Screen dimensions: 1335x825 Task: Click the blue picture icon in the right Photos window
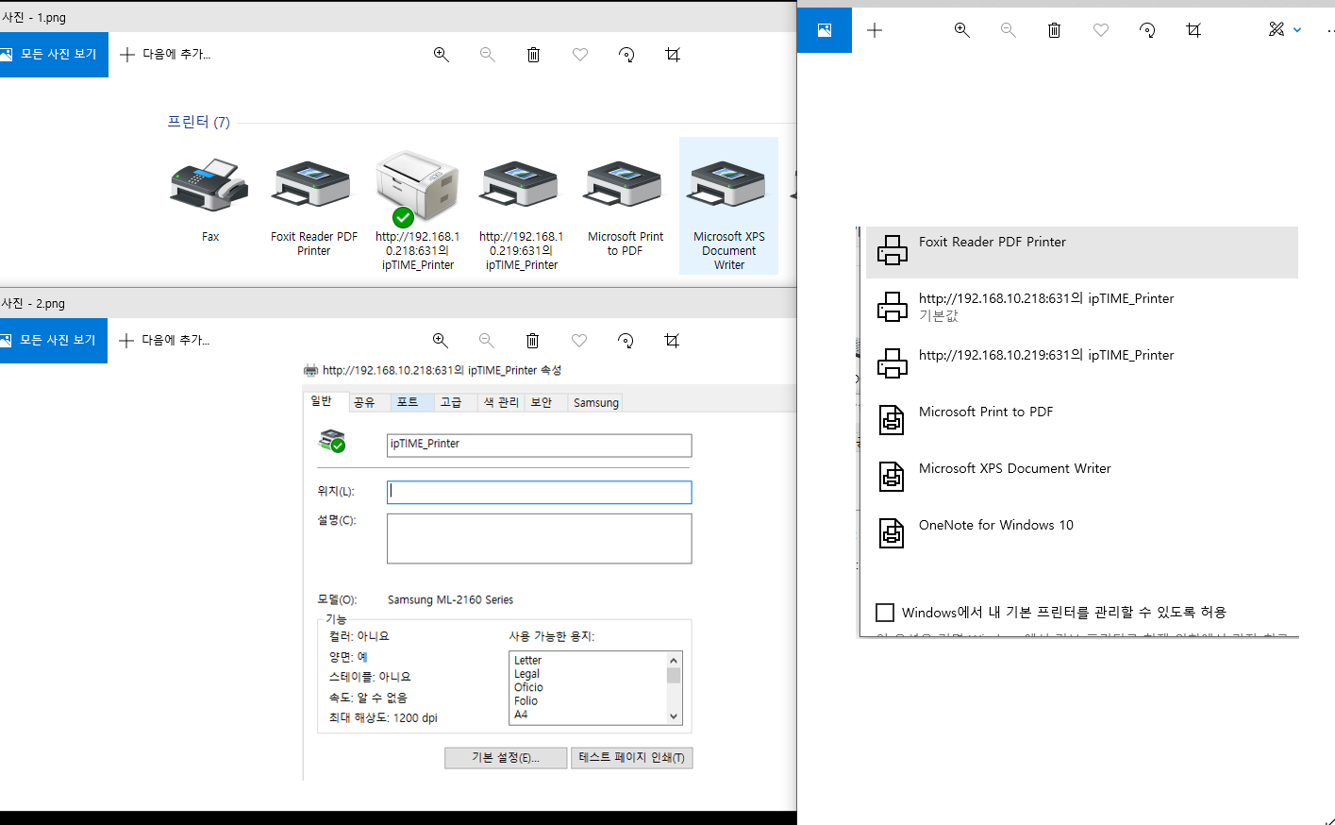pos(825,30)
